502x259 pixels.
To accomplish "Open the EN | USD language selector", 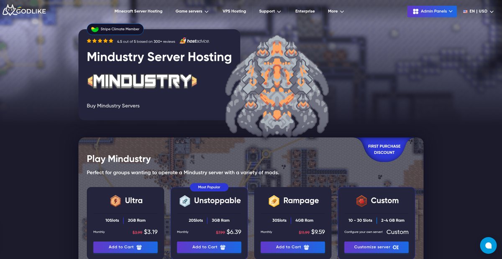I will pyautogui.click(x=479, y=11).
